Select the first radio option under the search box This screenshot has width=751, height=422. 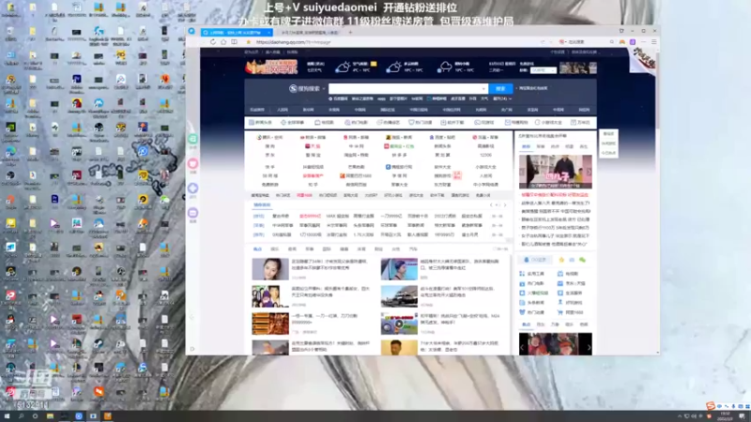point(330,98)
